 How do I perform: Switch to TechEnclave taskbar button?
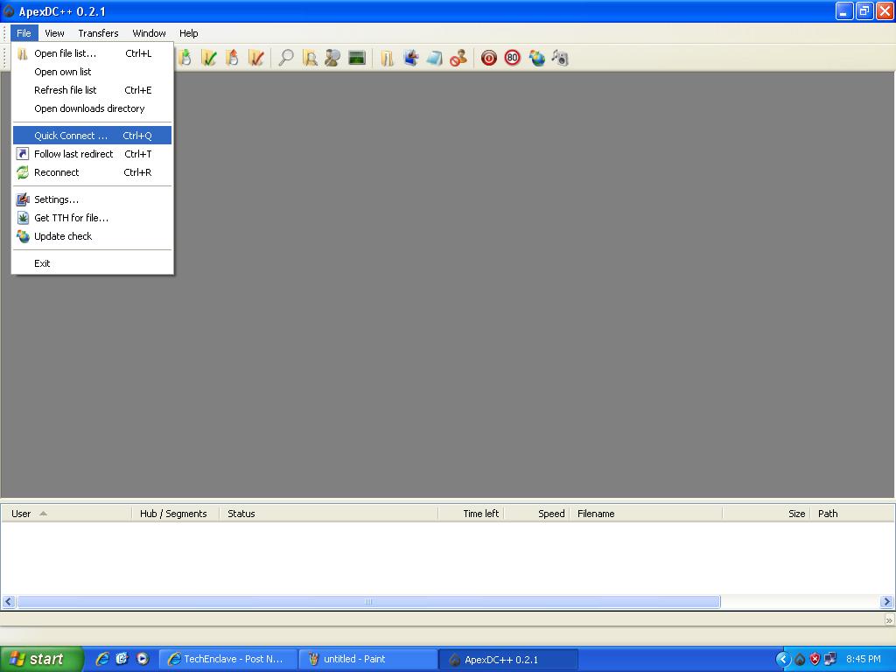[x=227, y=659]
